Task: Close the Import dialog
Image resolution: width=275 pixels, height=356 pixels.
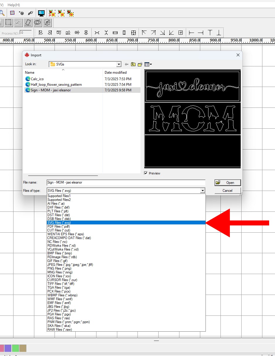Action: coord(238,55)
